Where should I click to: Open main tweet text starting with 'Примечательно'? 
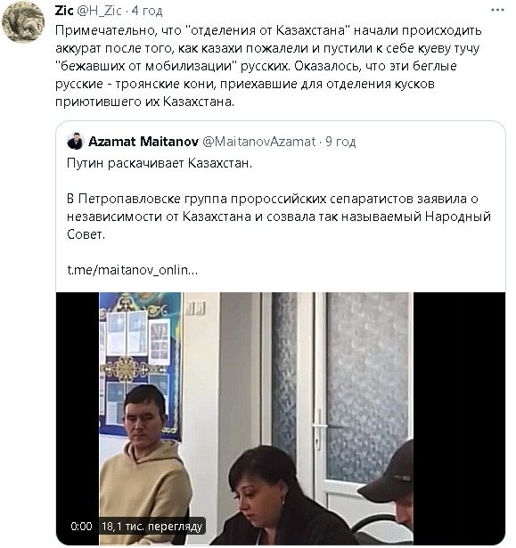[x=268, y=66]
